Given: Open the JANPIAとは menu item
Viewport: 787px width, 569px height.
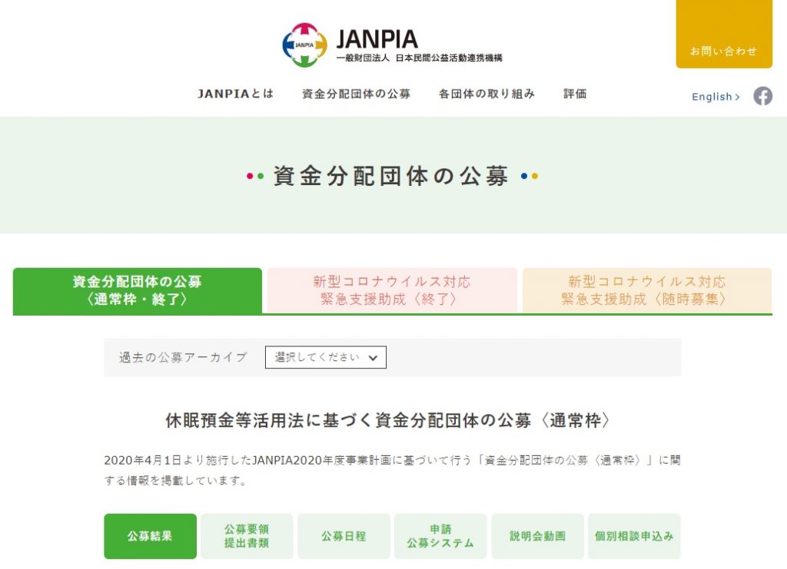Looking at the screenshot, I should pyautogui.click(x=235, y=94).
